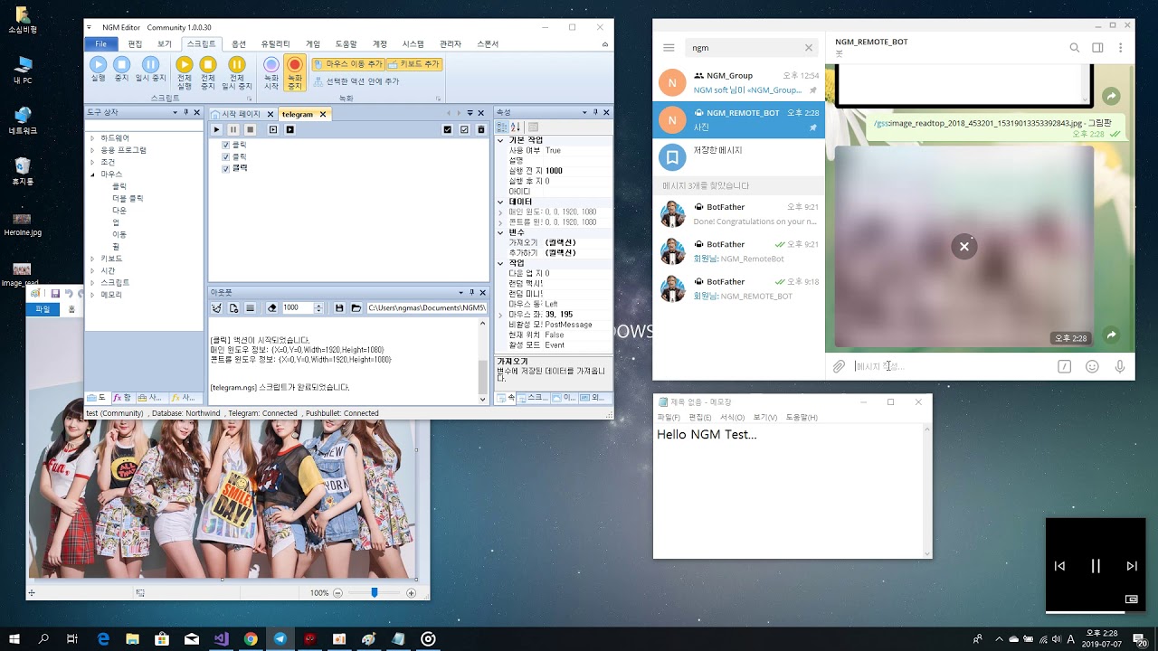Stop recording with the red 녹화 중지 icon

[295, 64]
